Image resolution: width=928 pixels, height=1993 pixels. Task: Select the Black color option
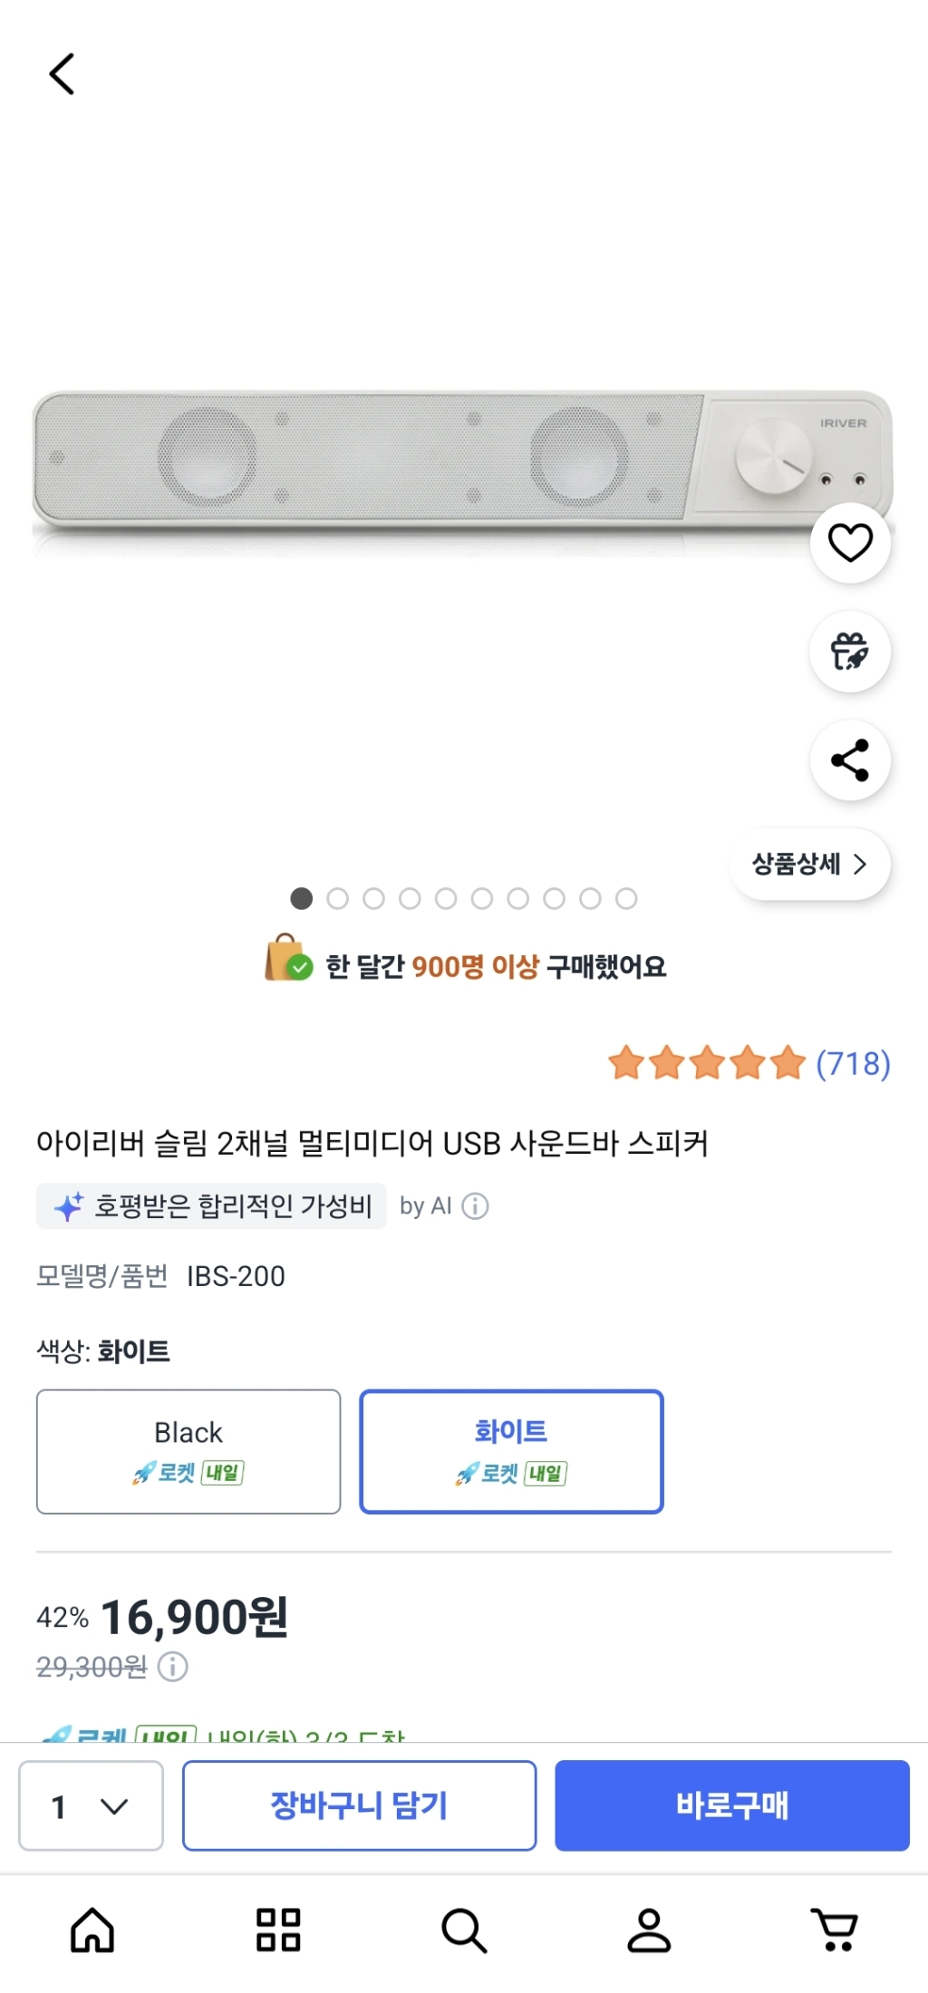(188, 1451)
